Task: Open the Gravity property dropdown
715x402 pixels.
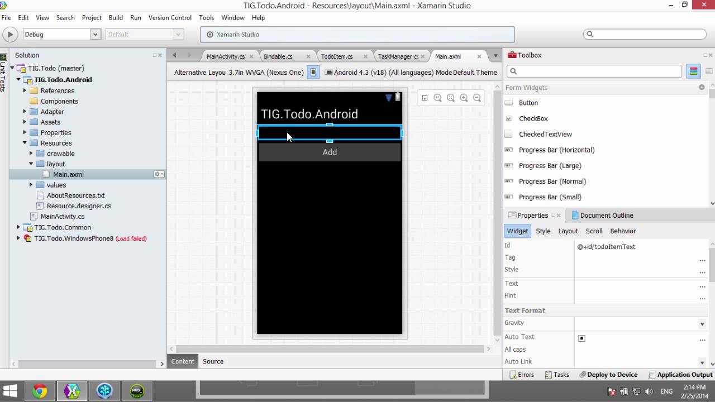Action: (702, 324)
